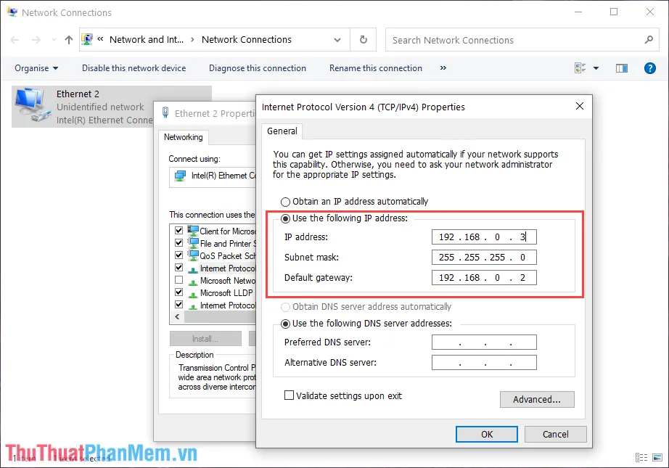Click the search magnifier icon
Image resolution: width=669 pixels, height=468 pixels.
click(649, 40)
